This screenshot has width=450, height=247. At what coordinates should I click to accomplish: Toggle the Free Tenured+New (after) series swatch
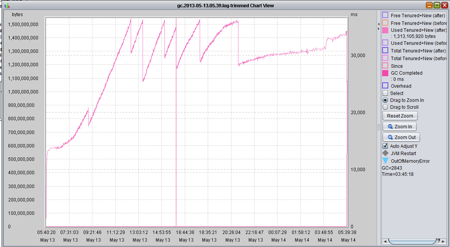tap(385, 15)
